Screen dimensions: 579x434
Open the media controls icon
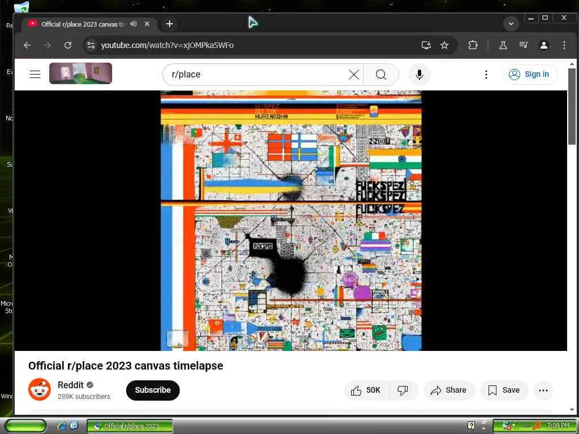point(523,45)
